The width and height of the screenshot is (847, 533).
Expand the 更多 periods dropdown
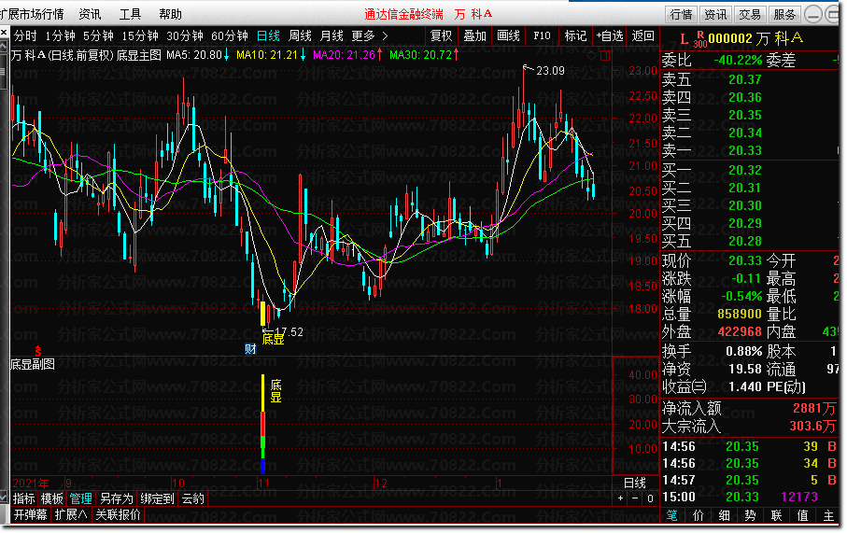click(x=370, y=36)
